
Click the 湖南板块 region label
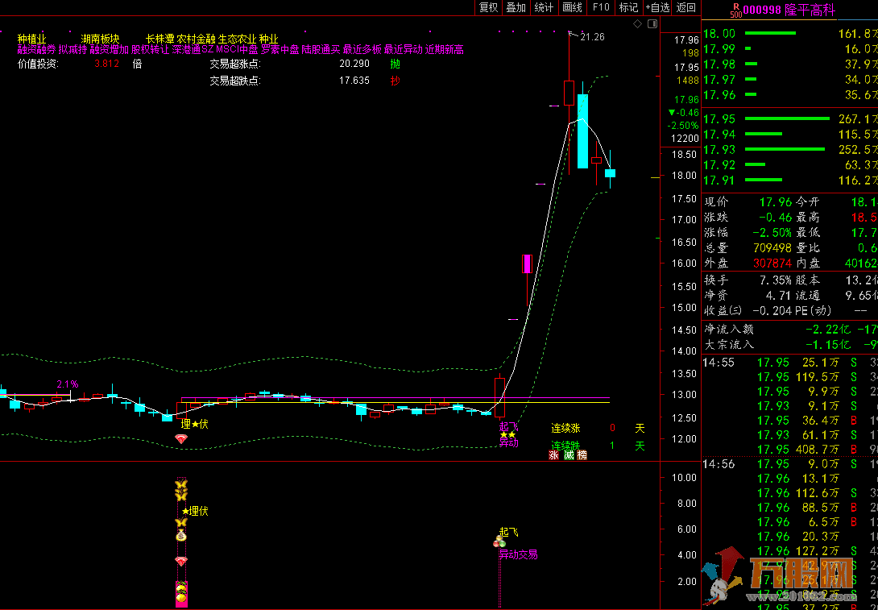pyautogui.click(x=100, y=39)
